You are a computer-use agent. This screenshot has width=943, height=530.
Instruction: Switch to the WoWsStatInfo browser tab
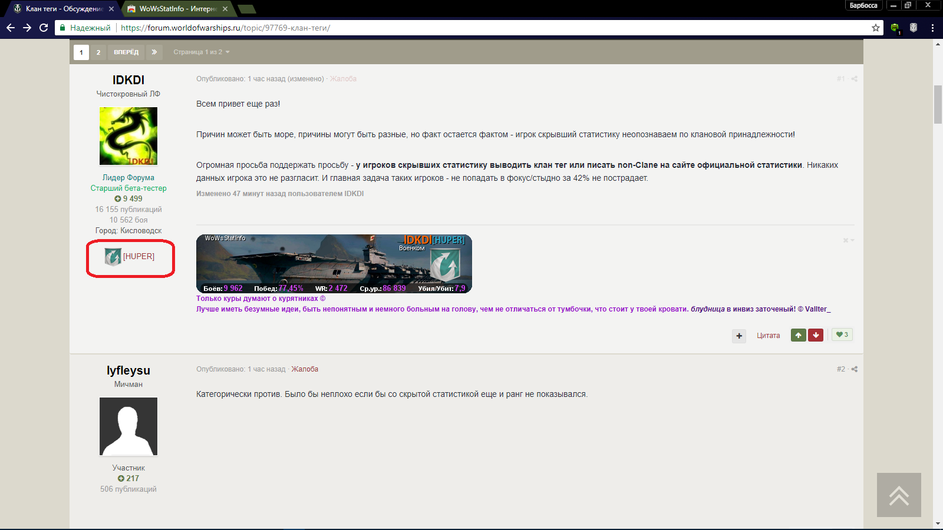tap(177, 9)
